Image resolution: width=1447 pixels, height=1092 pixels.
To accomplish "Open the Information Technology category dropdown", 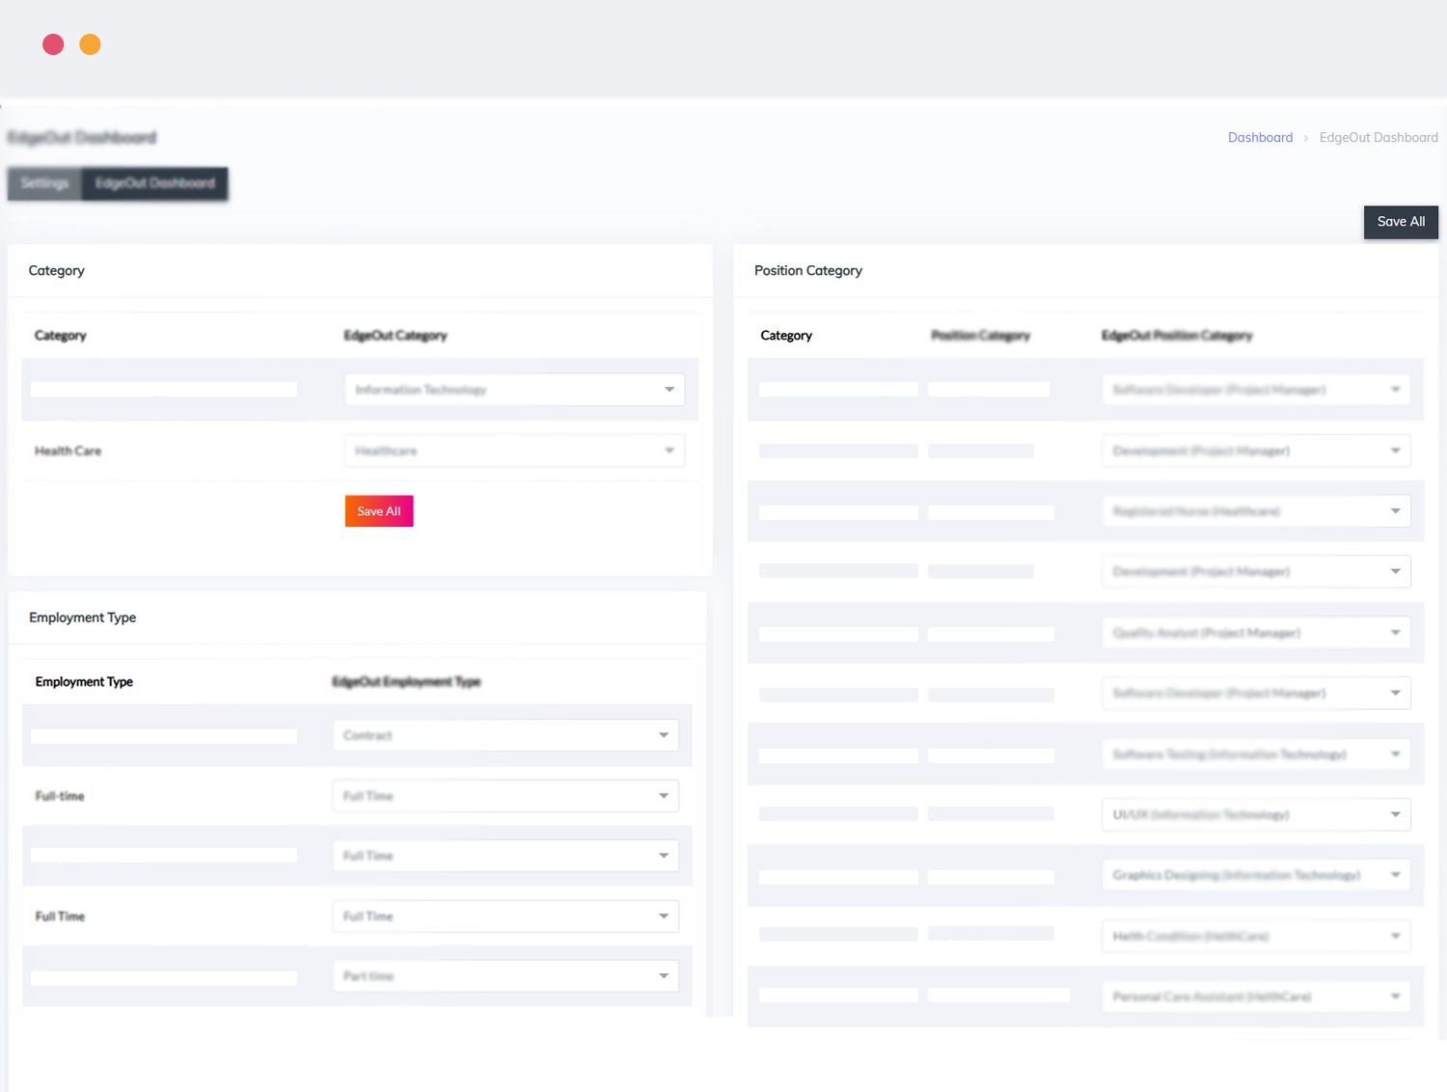I will (x=514, y=390).
